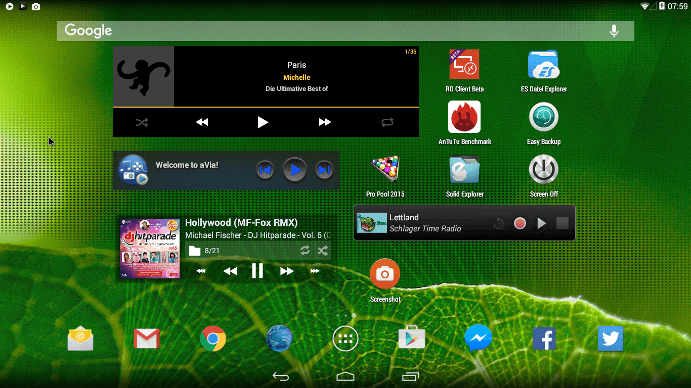Tap the Google search bar

click(x=345, y=31)
